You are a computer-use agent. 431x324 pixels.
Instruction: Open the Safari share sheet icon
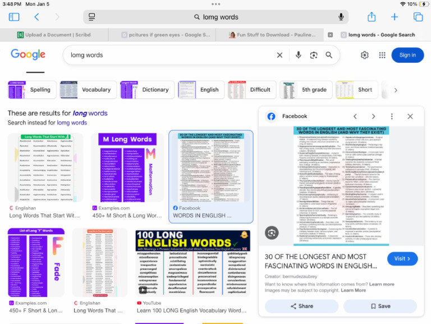(x=372, y=17)
